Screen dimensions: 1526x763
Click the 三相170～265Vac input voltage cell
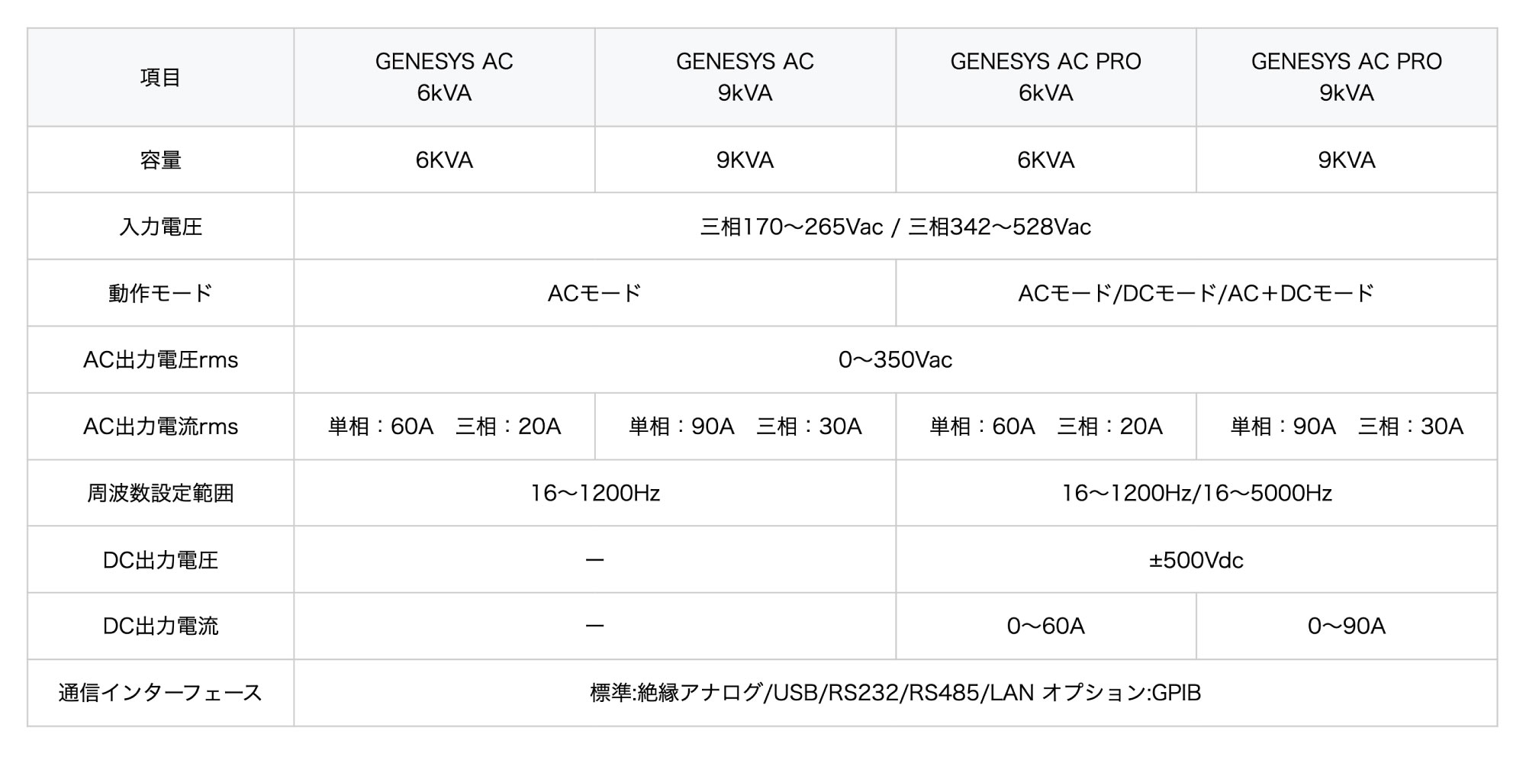[895, 227]
